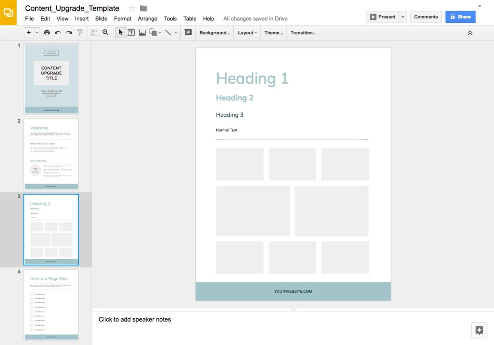The width and height of the screenshot is (494, 345).
Task: Select the line tool
Action: pyautogui.click(x=168, y=32)
